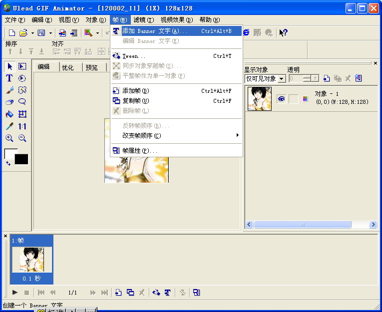Open 滤镜(T) menu
This screenshot has height=312, width=382.
pos(144,20)
